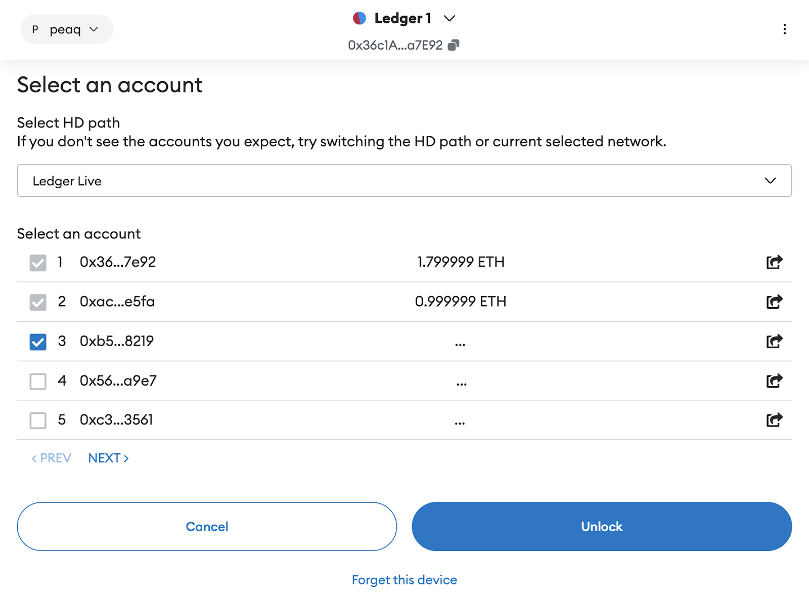Viewport: 809px width, 592px height.
Task: Open the Ledger Live HD path dropdown
Action: coord(404,181)
